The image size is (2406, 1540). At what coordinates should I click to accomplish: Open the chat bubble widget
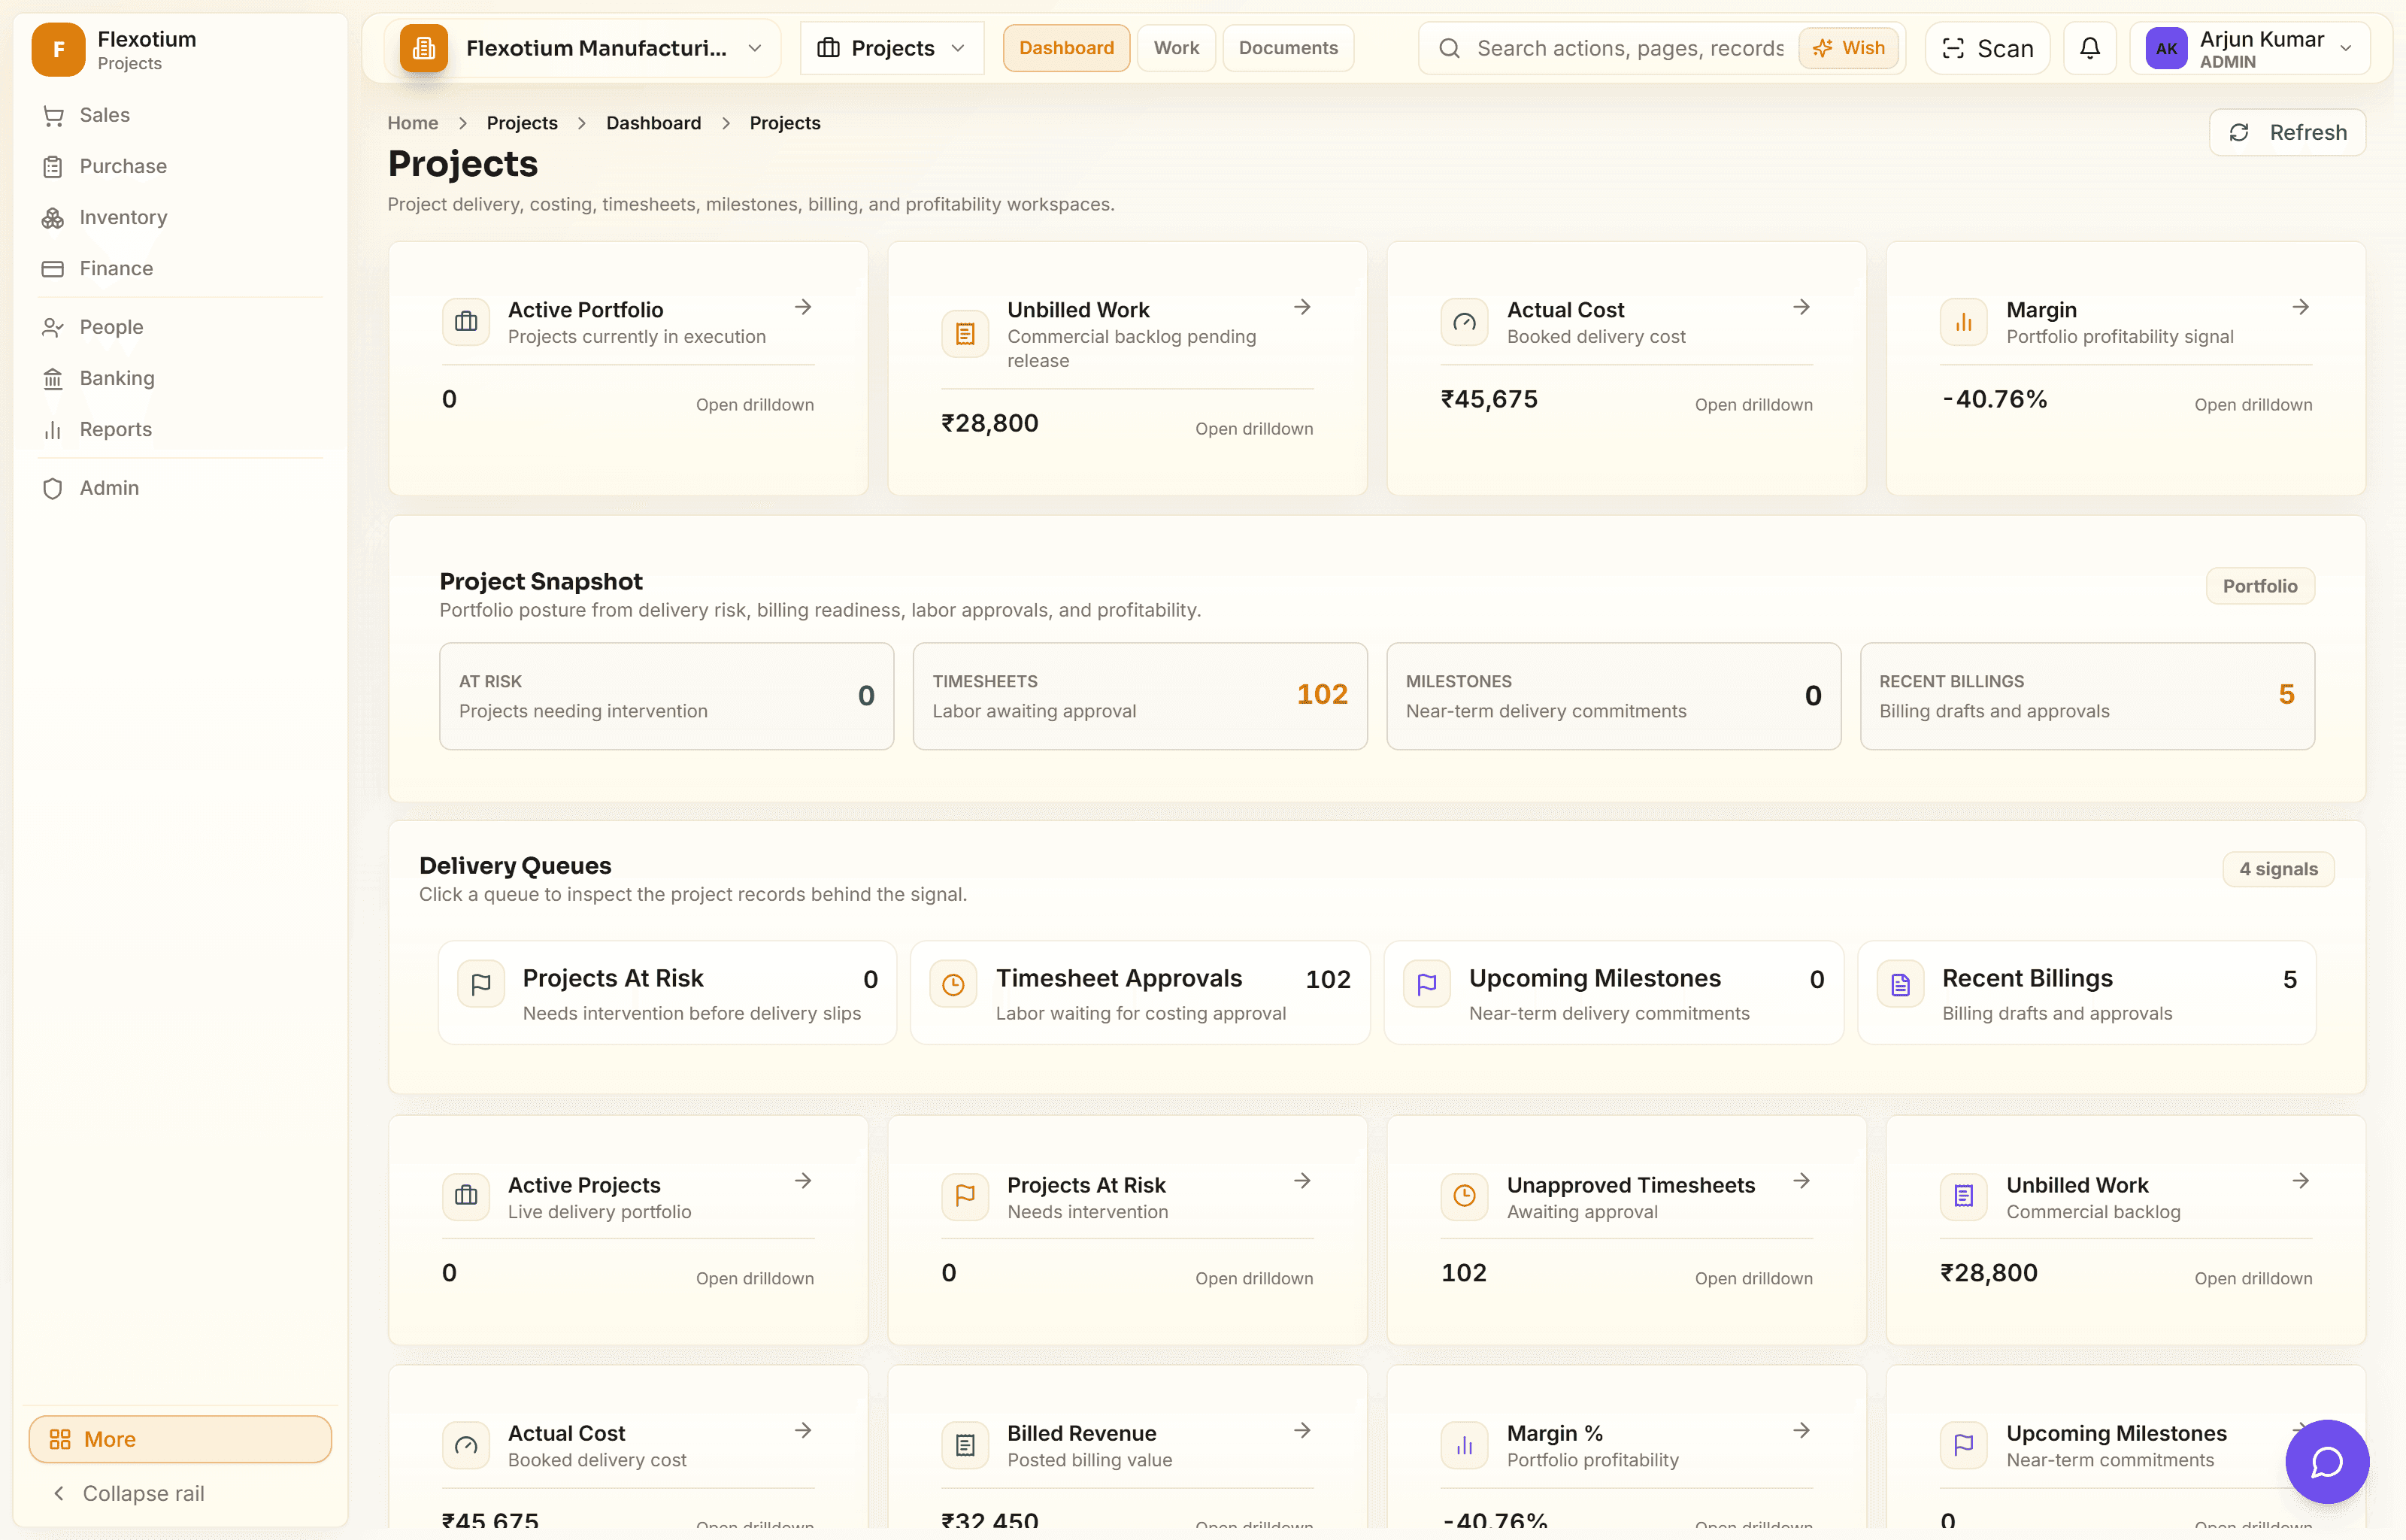pos(2327,1461)
